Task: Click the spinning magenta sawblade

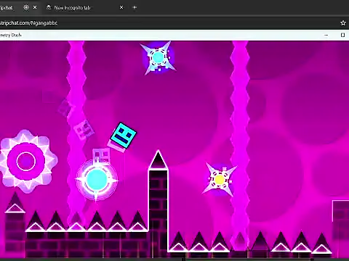Action: [x=26, y=161]
